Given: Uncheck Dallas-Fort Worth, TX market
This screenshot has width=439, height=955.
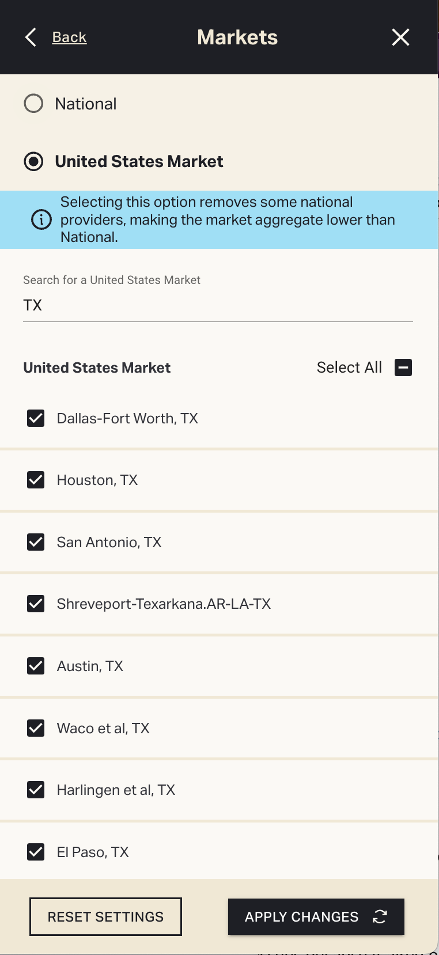Looking at the screenshot, I should click(36, 418).
